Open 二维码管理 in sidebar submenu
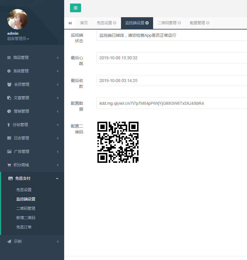247x260 pixels. point(26,208)
